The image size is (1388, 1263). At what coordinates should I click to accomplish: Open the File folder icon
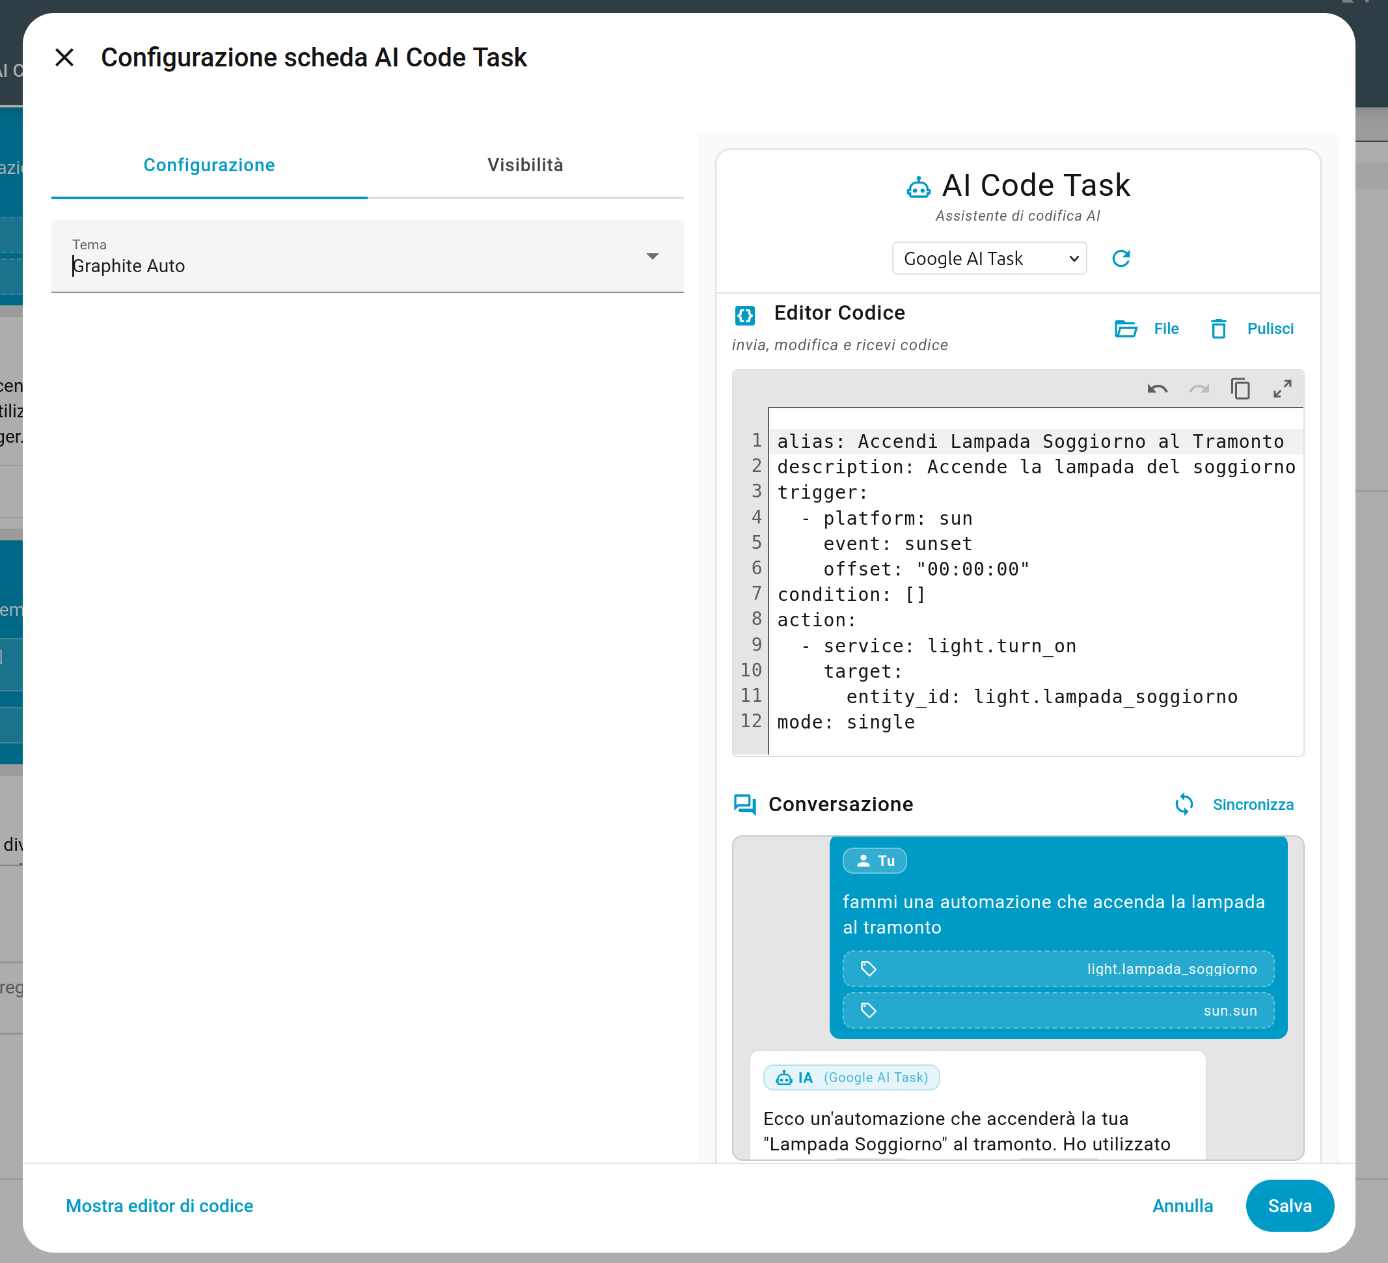pos(1126,329)
